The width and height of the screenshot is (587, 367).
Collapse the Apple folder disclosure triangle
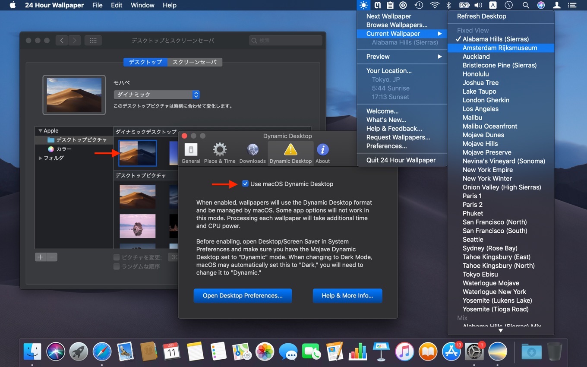point(40,131)
